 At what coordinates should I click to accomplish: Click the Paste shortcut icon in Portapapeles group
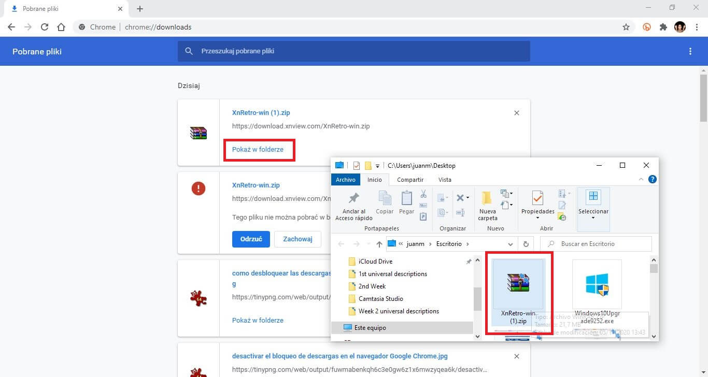(x=423, y=216)
